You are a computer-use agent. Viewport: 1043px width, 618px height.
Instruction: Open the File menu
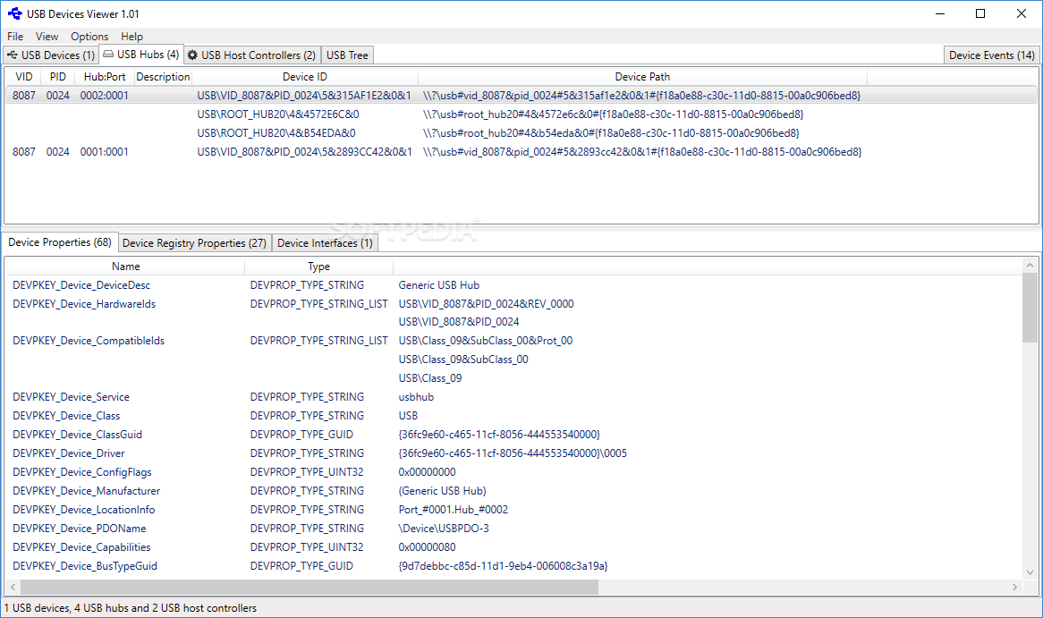pyautogui.click(x=14, y=36)
